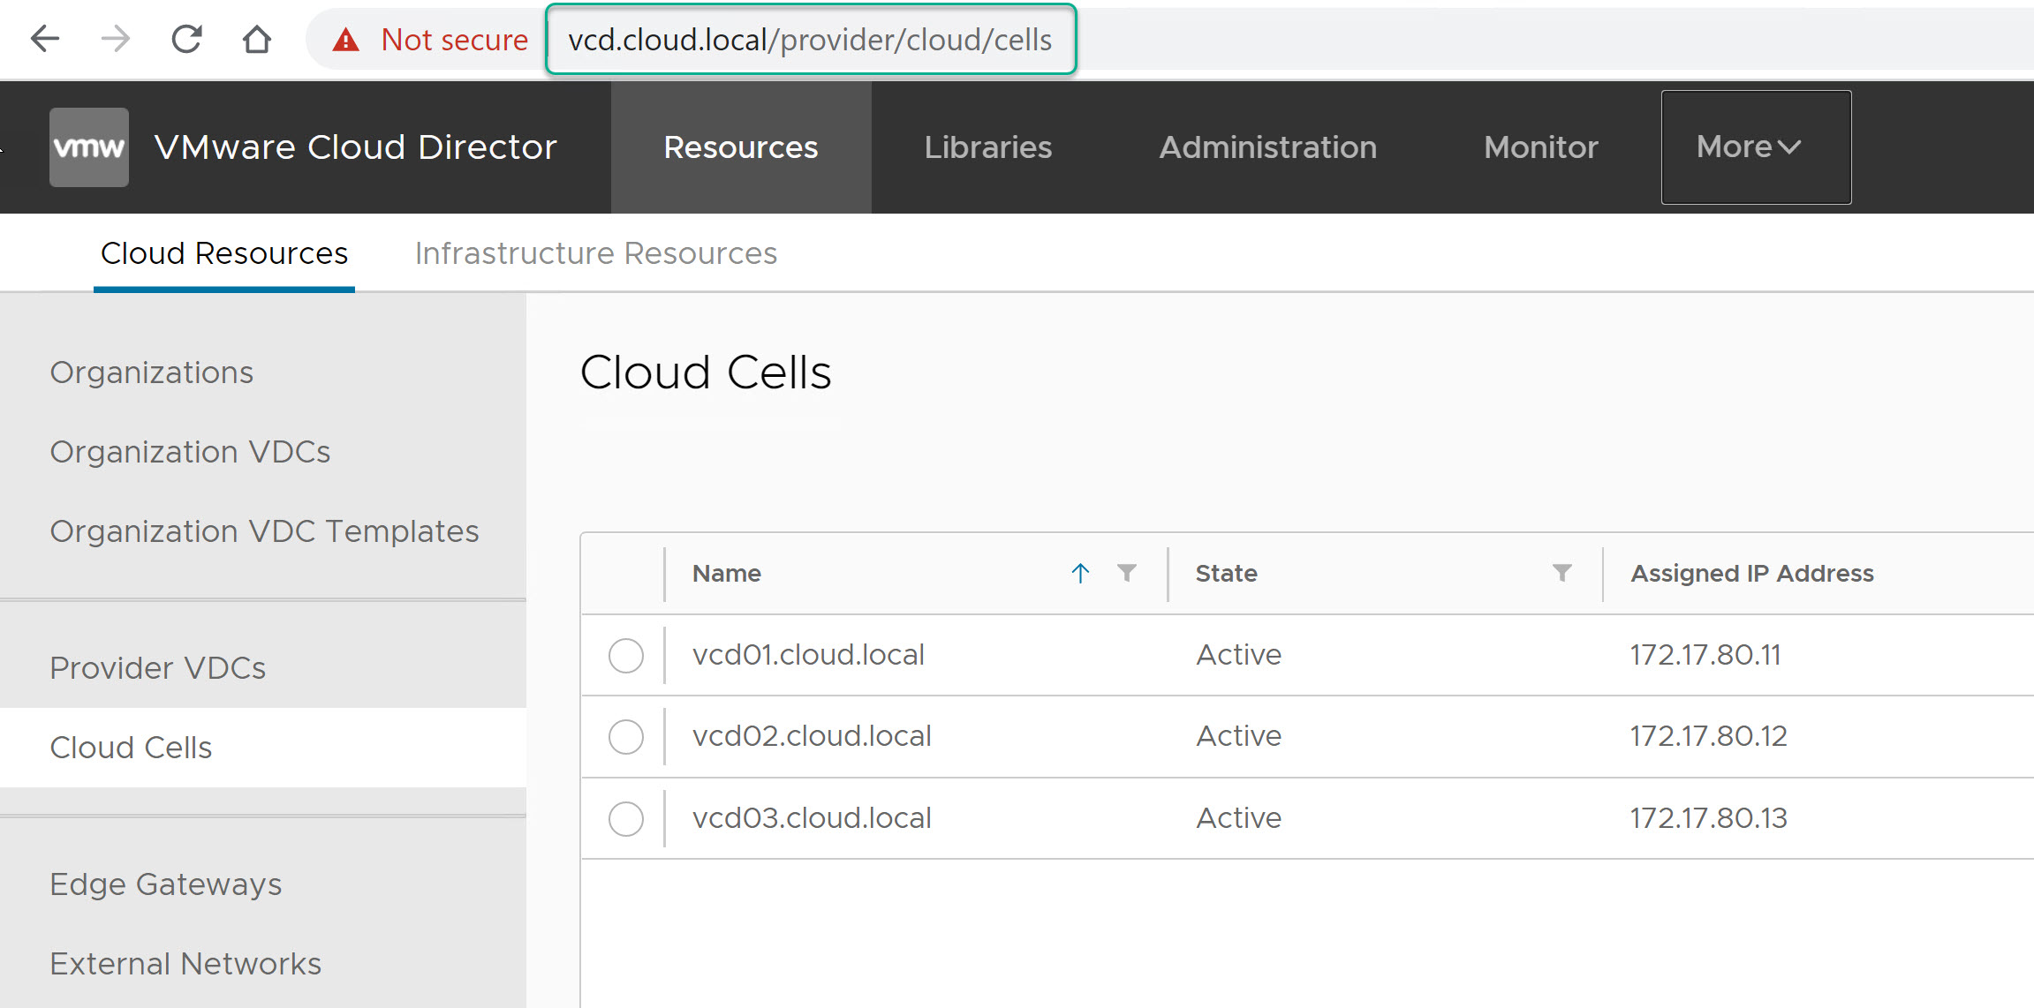Click the vmw logo
This screenshot has height=1008, width=2034.
pyautogui.click(x=89, y=147)
